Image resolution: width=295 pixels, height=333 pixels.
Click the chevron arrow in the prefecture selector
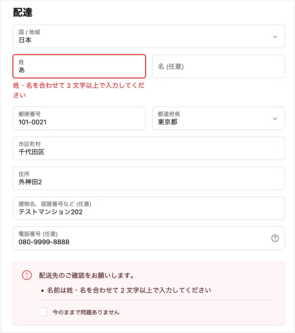[275, 118]
